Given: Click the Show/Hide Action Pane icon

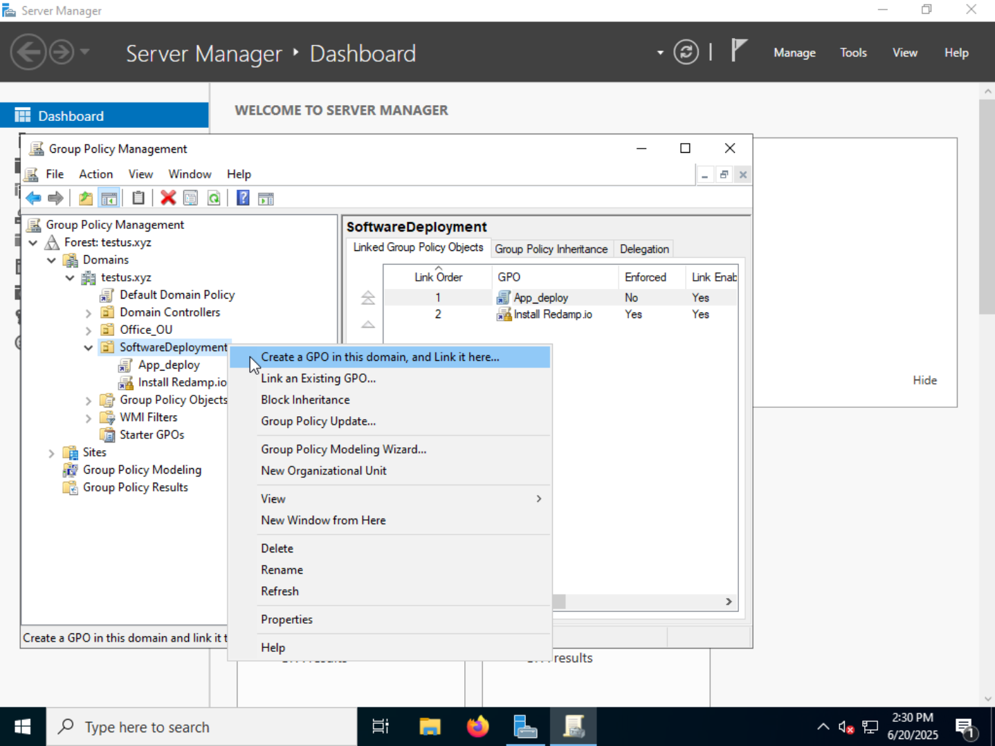Looking at the screenshot, I should [x=266, y=198].
